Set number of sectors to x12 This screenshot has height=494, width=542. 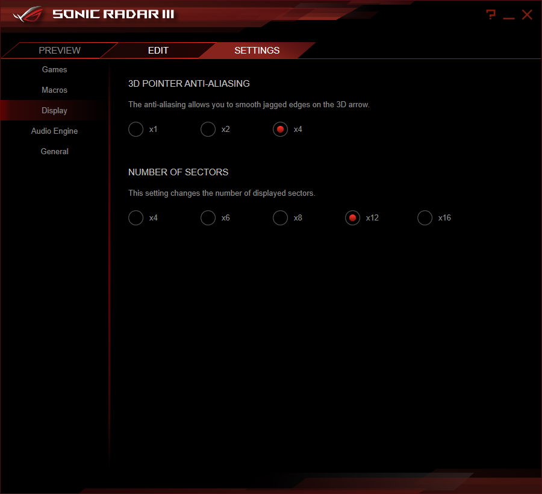click(352, 218)
